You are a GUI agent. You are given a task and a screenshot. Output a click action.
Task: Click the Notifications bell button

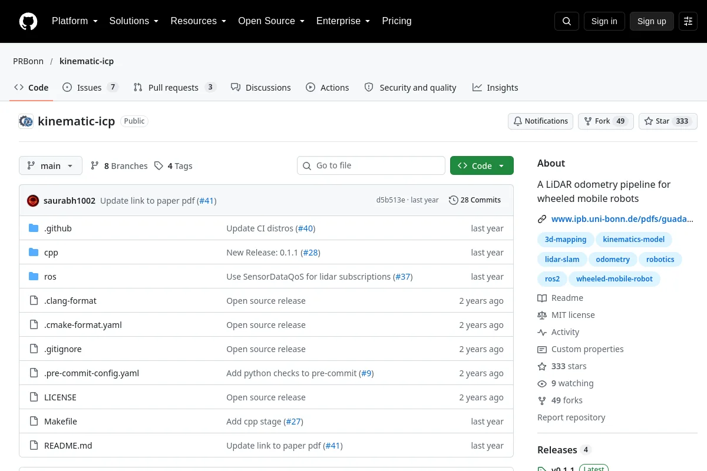point(540,121)
